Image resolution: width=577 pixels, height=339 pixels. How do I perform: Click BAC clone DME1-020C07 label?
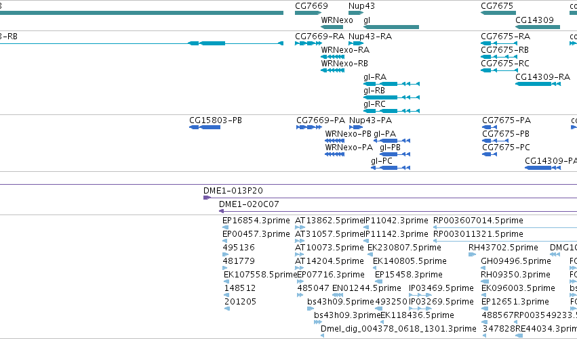pyautogui.click(x=249, y=204)
